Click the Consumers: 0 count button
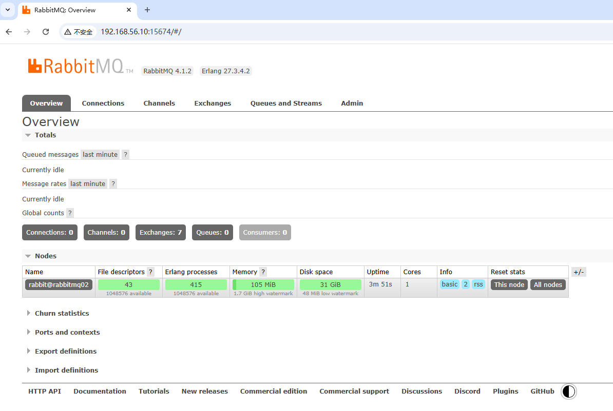The width and height of the screenshot is (613, 411). (265, 233)
